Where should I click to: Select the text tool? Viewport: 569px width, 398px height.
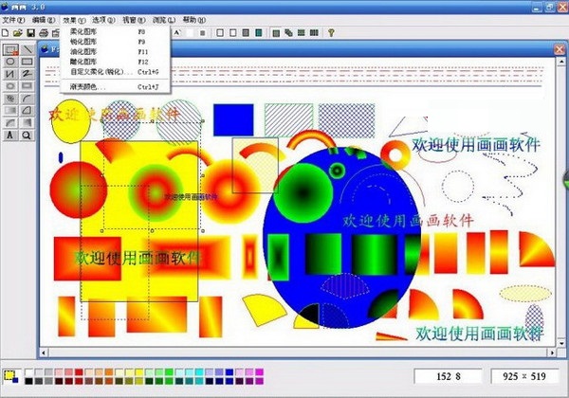point(10,136)
